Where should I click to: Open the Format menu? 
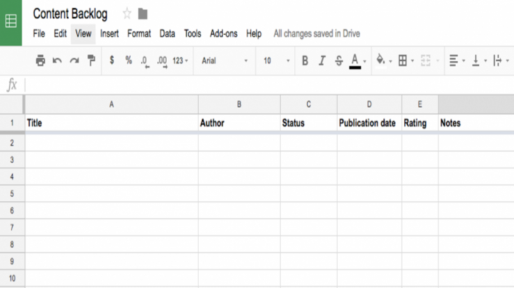pos(139,33)
